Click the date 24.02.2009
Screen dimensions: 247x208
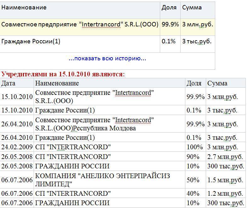(17, 147)
